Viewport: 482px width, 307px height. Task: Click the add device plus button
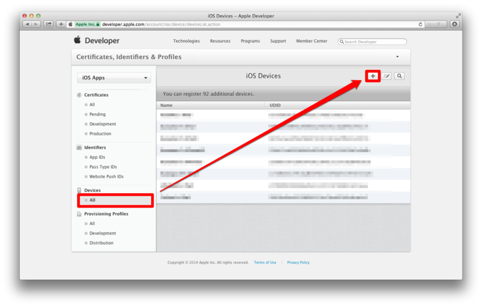(x=372, y=76)
